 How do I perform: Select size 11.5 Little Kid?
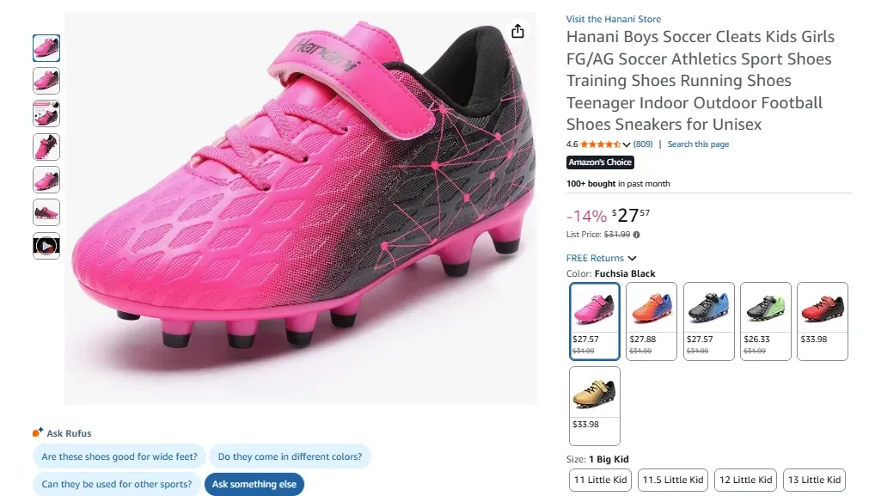click(673, 480)
